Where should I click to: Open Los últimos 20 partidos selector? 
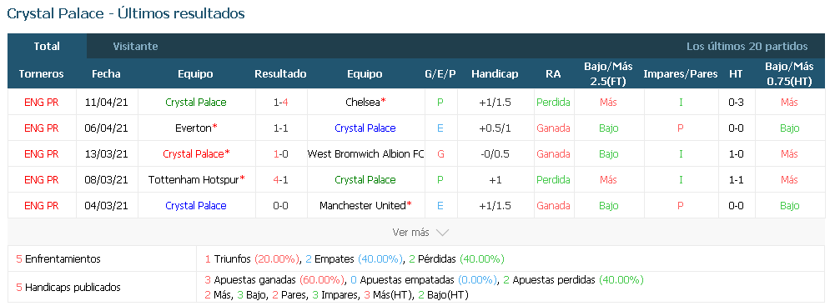click(747, 47)
